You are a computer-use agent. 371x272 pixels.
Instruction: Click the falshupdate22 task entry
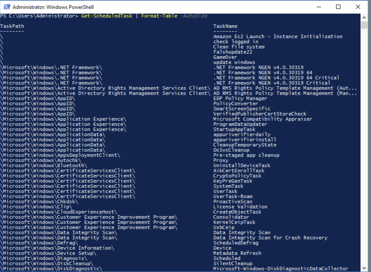point(233,52)
